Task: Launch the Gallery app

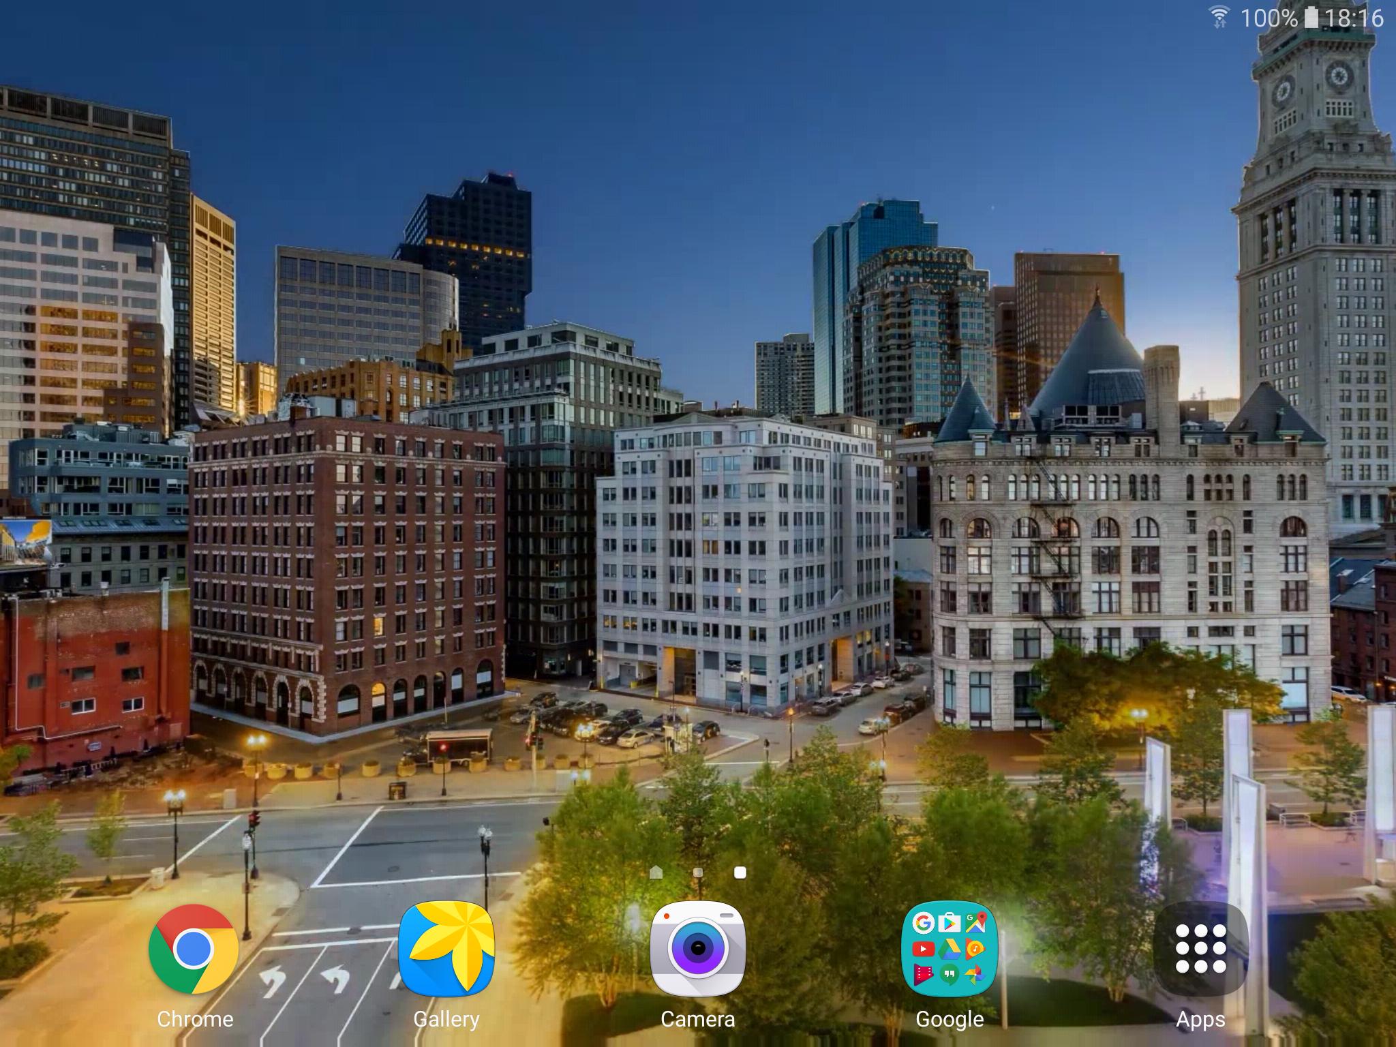Action: click(x=446, y=949)
